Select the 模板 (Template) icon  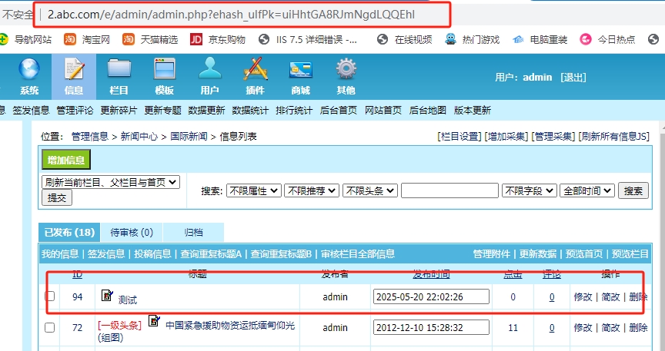point(164,70)
